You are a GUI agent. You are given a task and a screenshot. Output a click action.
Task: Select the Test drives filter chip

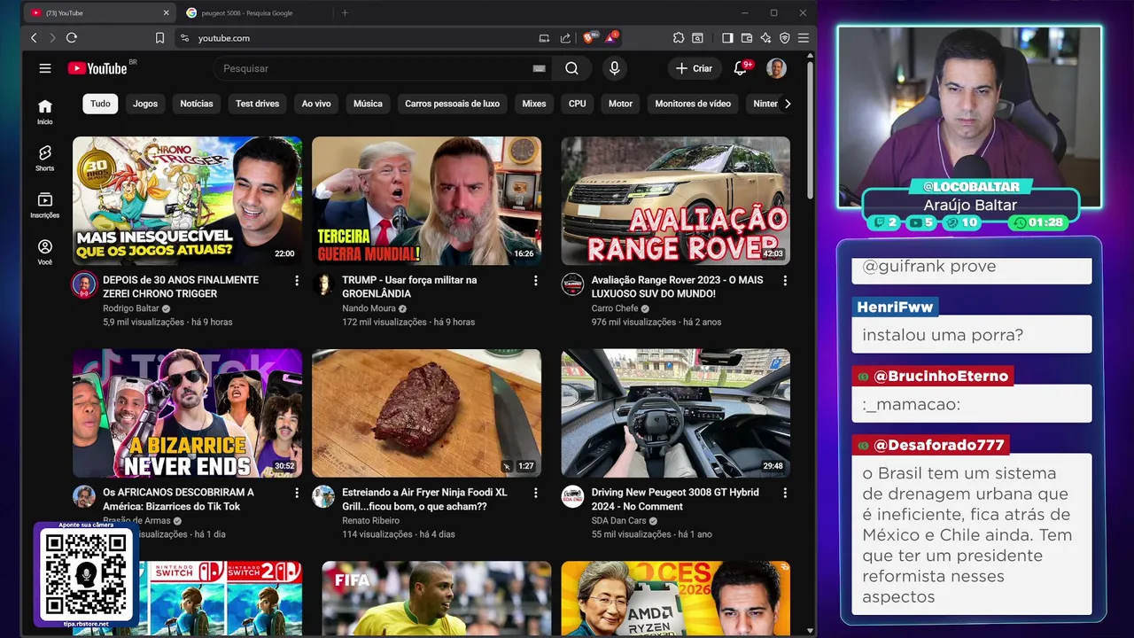pos(257,104)
